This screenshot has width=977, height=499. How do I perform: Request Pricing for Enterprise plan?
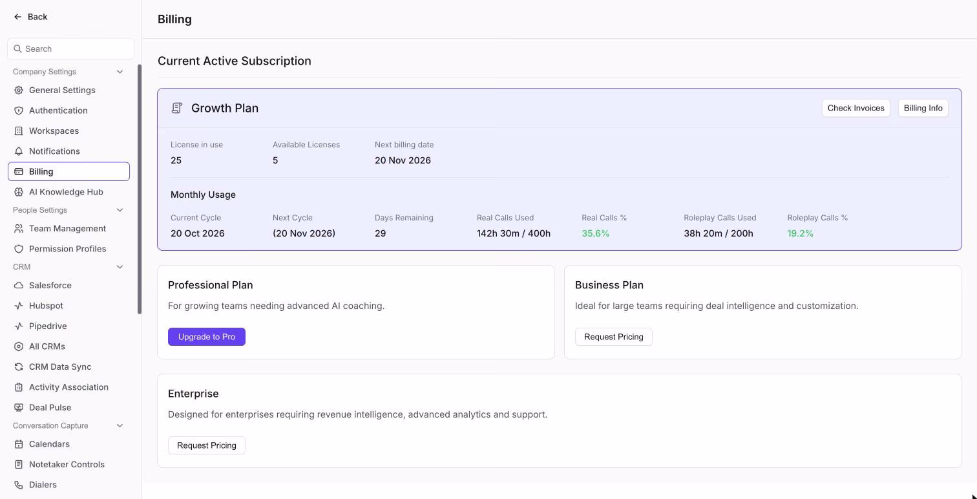207,445
